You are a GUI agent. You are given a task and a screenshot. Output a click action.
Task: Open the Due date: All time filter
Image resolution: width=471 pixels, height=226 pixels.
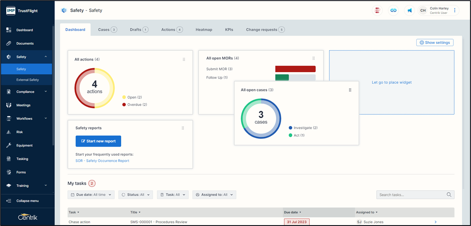[91, 195]
